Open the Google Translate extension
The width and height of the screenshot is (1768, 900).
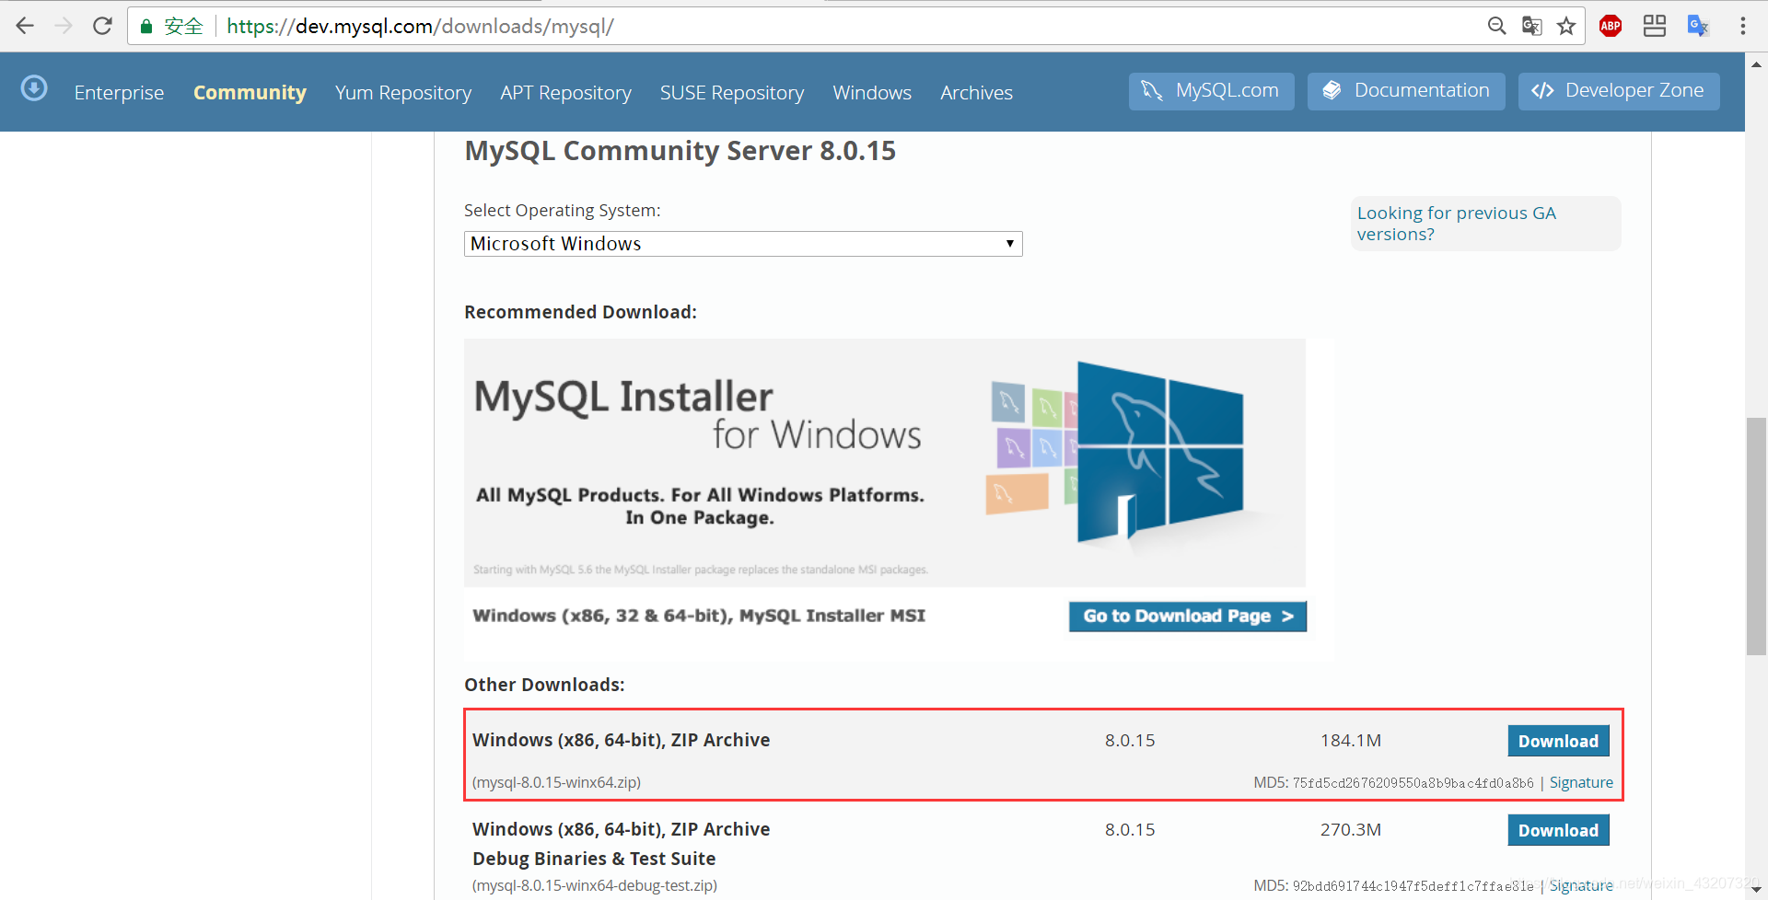pyautogui.click(x=1698, y=26)
